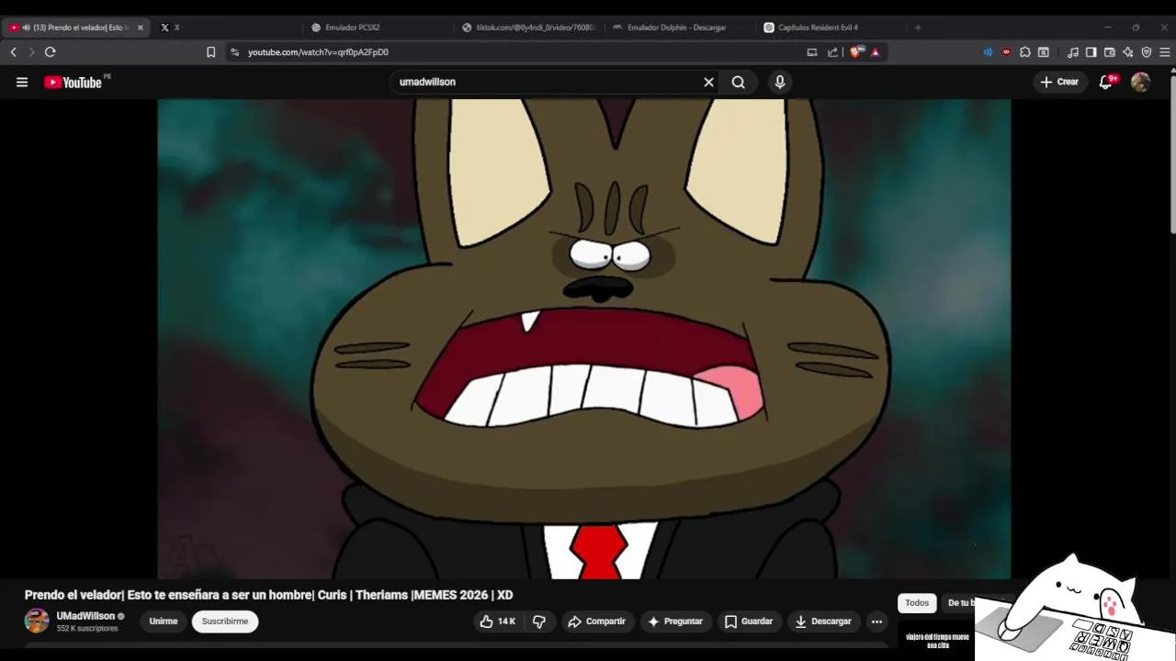
Task: Click the Crear button
Action: 1059,82
